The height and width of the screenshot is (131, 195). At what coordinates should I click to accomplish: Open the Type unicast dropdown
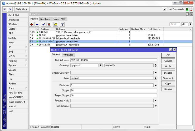coord(155,78)
